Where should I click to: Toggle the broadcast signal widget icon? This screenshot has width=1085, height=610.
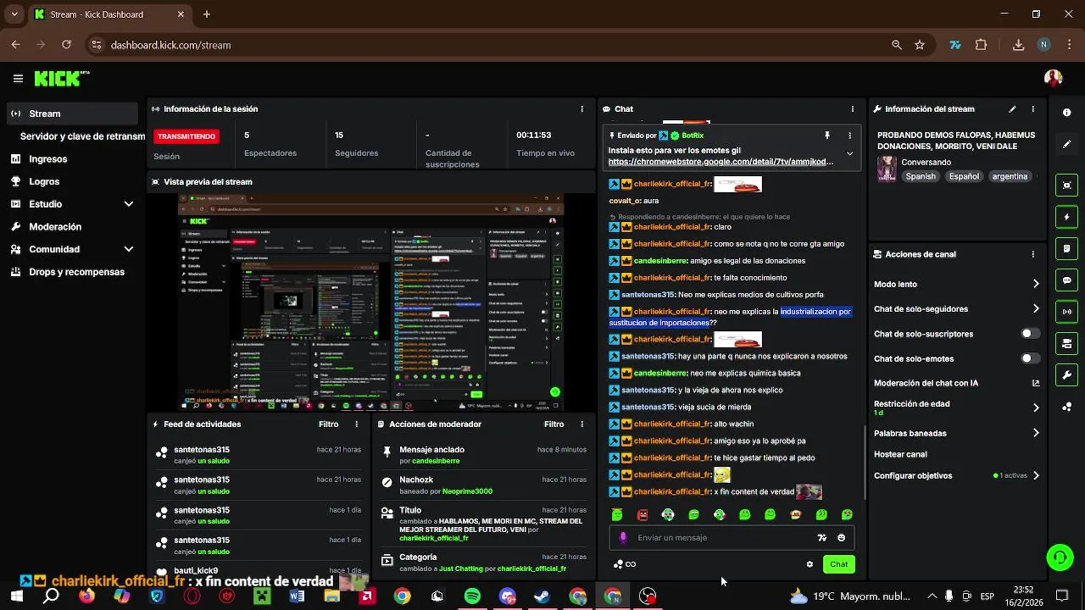click(x=1066, y=312)
